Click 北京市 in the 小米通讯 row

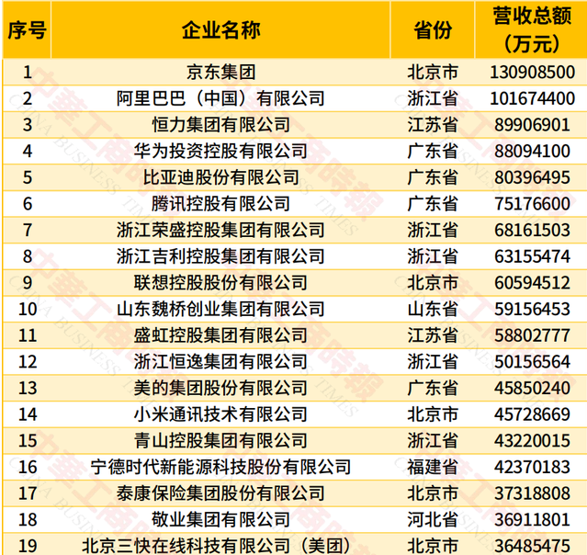click(433, 414)
